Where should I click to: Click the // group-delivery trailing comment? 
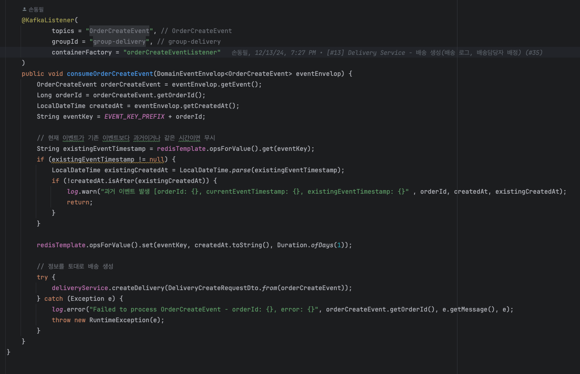189,42
